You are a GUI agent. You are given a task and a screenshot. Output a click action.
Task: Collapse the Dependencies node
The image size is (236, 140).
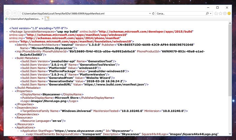[12, 108]
